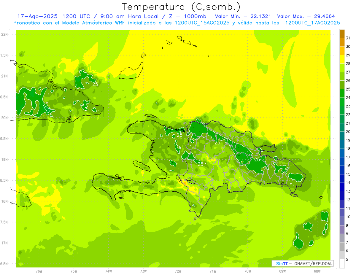This screenshot has width=356, height=275.
Task: Pick the grey 6–7 legend color band
Action: coord(342,247)
